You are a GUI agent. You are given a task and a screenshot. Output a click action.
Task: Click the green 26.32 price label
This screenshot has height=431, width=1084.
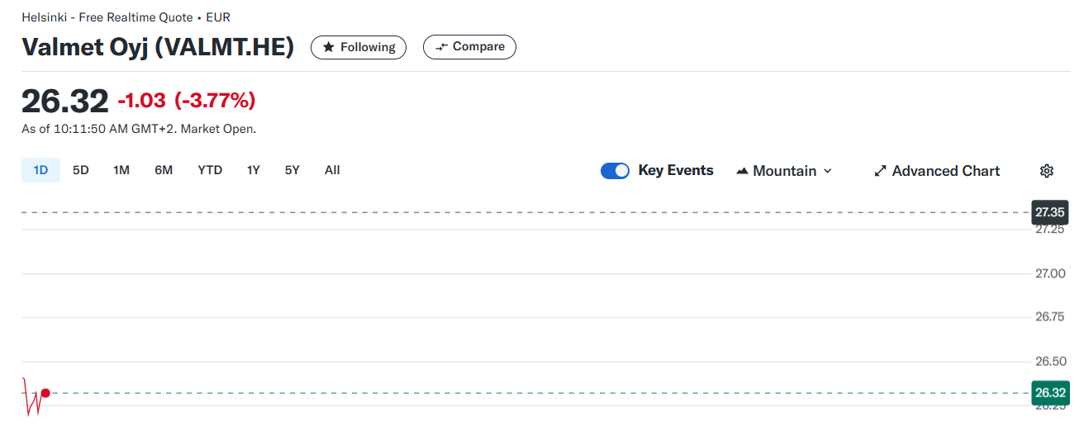click(x=1050, y=393)
